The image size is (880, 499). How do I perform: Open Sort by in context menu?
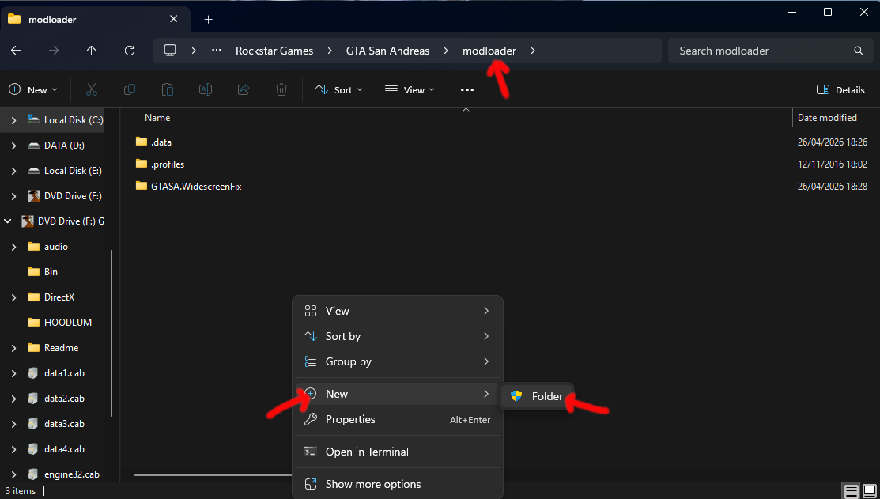coord(398,336)
